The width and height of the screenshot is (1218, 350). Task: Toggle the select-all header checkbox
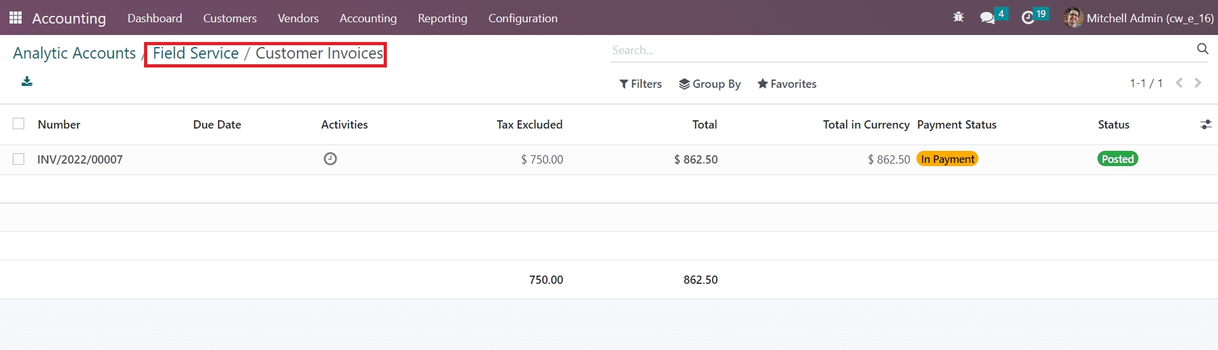click(x=18, y=124)
